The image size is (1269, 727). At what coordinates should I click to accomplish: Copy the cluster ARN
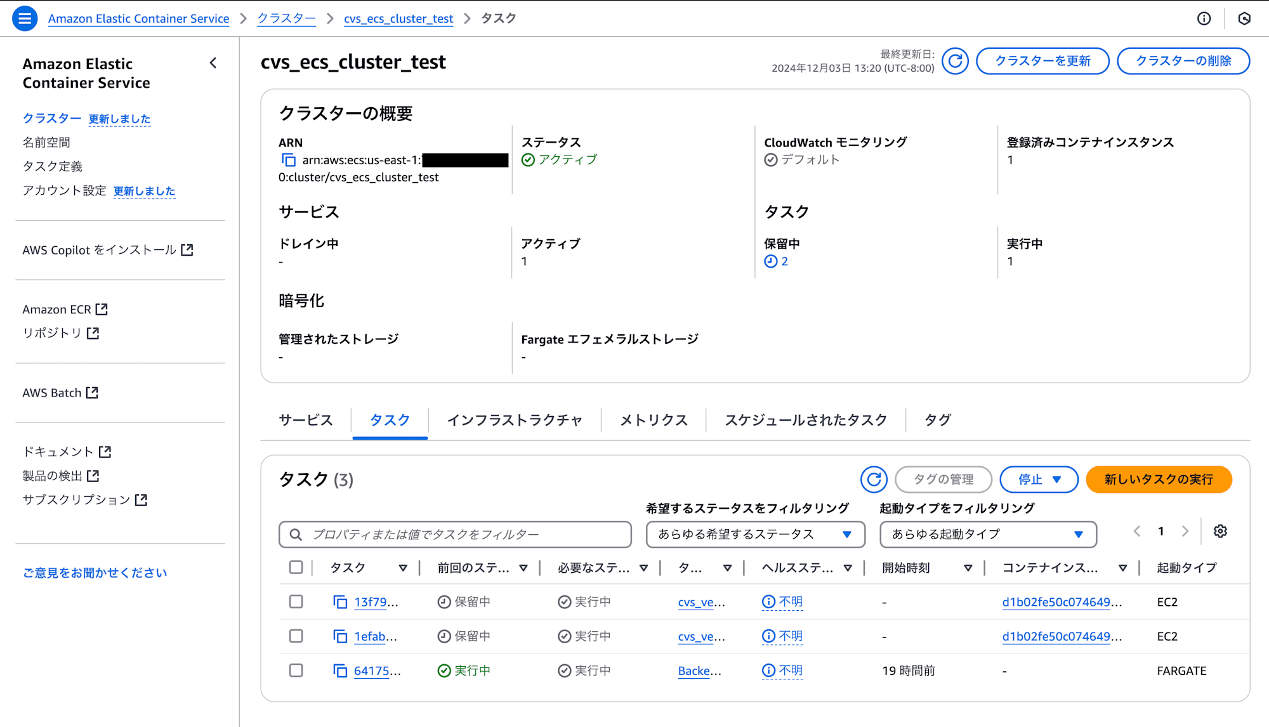(288, 160)
